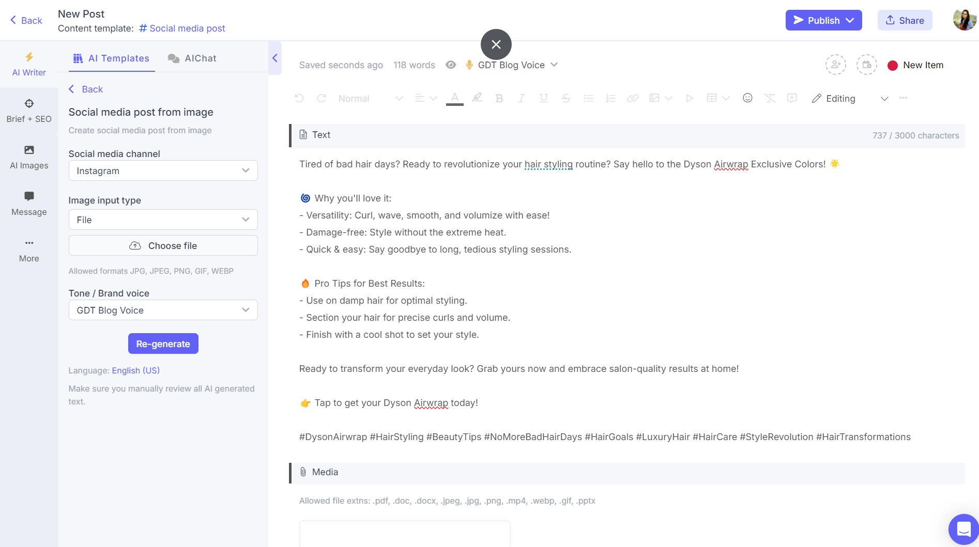Toggle preview eye icon
Viewport: 979px width, 547px height.
(x=451, y=65)
